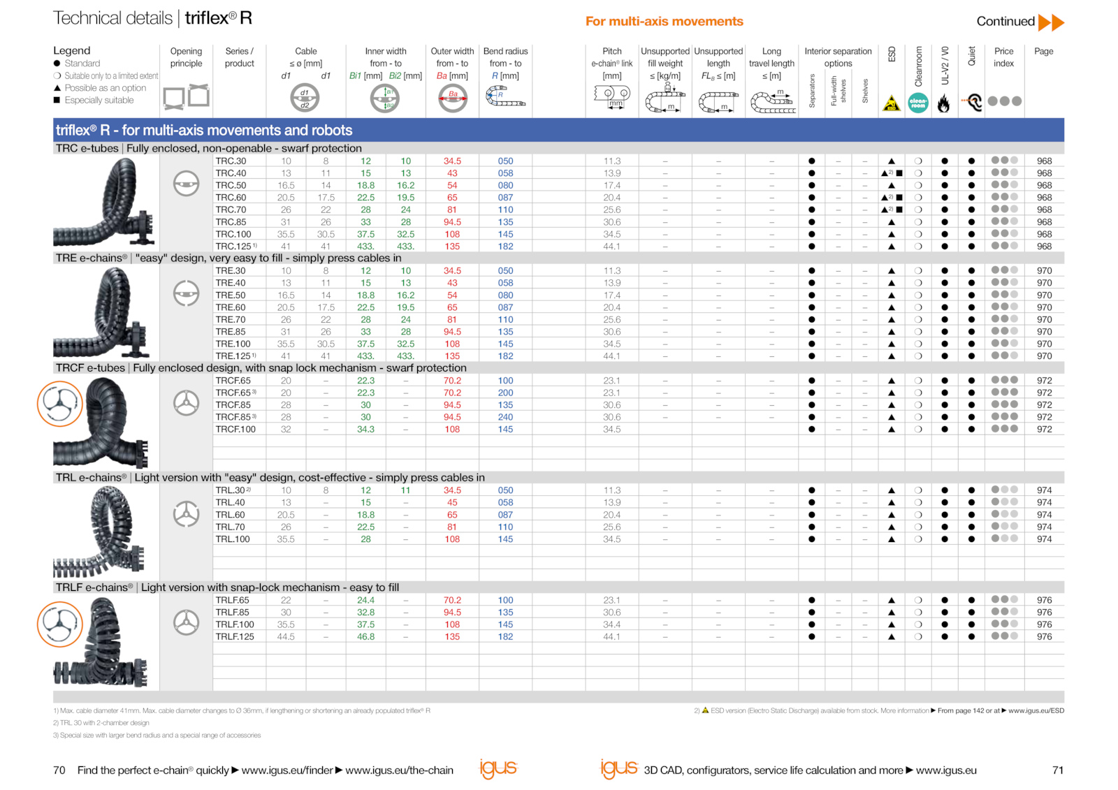The height and width of the screenshot is (790, 1118).
Task: Click the 'TRC e-tubes | Fully enclosed' section heading
Action: click(209, 149)
